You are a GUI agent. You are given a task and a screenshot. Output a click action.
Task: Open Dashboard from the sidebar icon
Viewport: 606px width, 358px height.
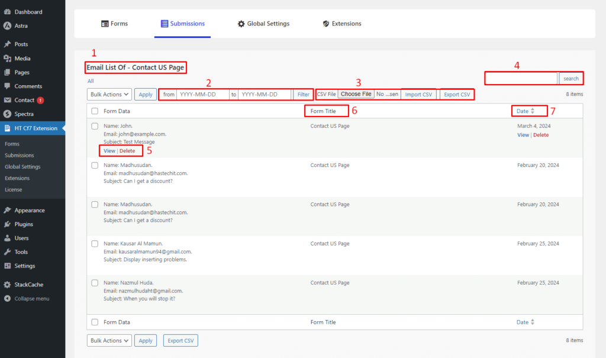click(7, 12)
